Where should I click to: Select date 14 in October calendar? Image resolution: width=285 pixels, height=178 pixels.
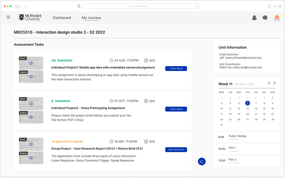coord(256,109)
